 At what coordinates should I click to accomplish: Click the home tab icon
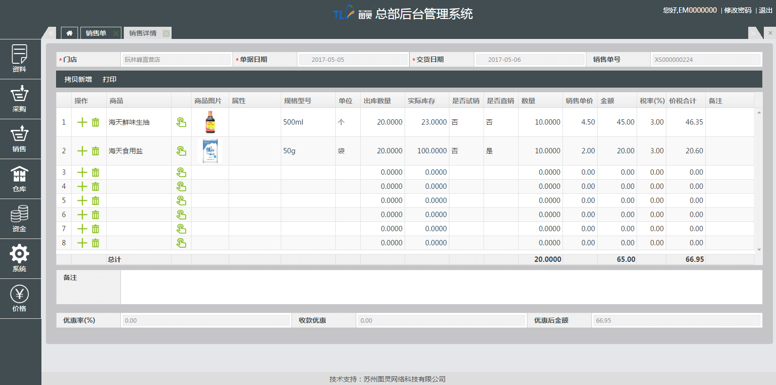69,33
